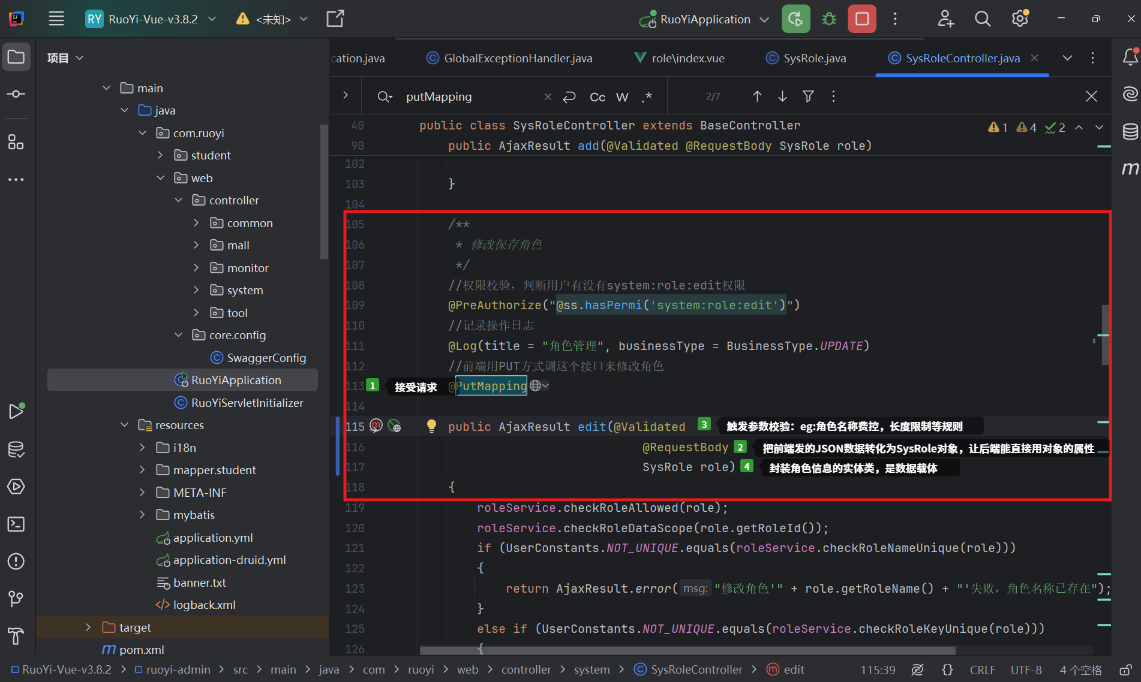Open search filter options funnel
Screen dimensions: 1141x682
(808, 96)
